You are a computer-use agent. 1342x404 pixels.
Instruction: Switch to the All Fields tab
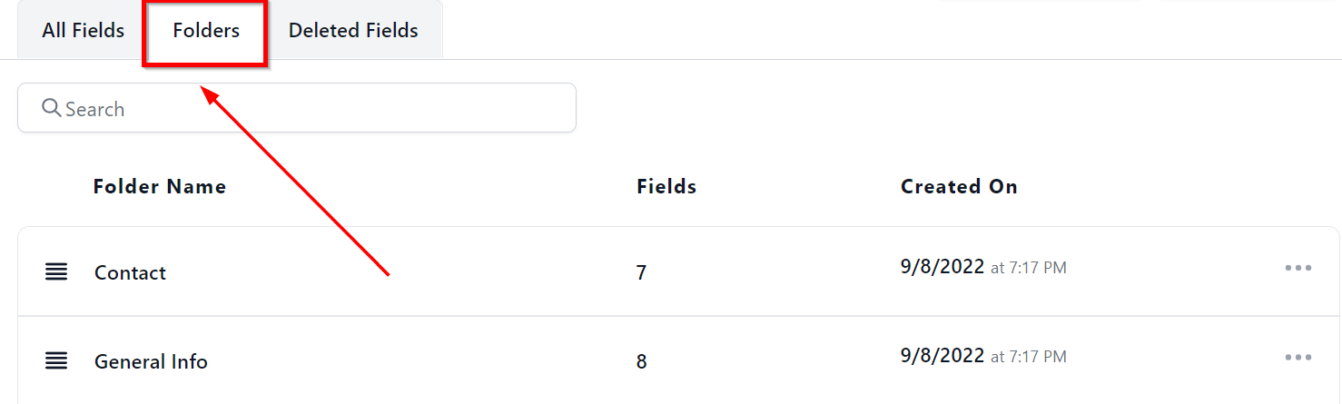[83, 30]
